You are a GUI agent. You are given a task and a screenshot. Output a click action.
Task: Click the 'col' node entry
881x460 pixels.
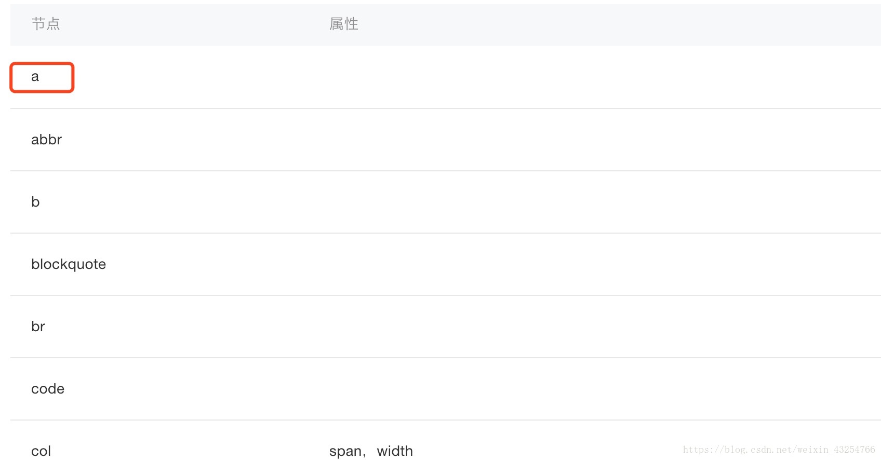41,451
